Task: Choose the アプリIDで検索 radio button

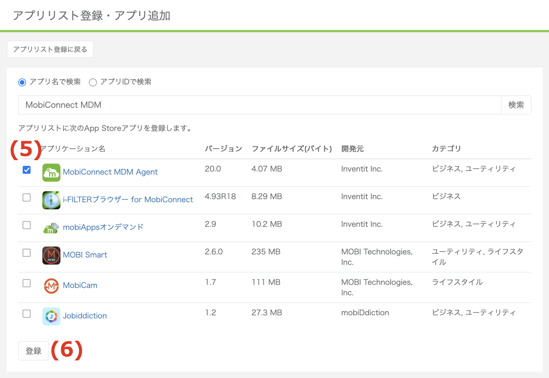Action: [x=93, y=82]
